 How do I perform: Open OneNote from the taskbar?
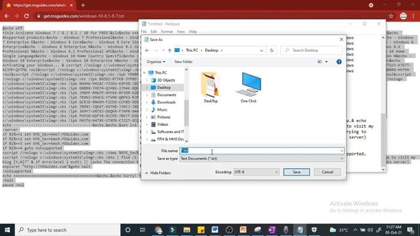(x=272, y=230)
